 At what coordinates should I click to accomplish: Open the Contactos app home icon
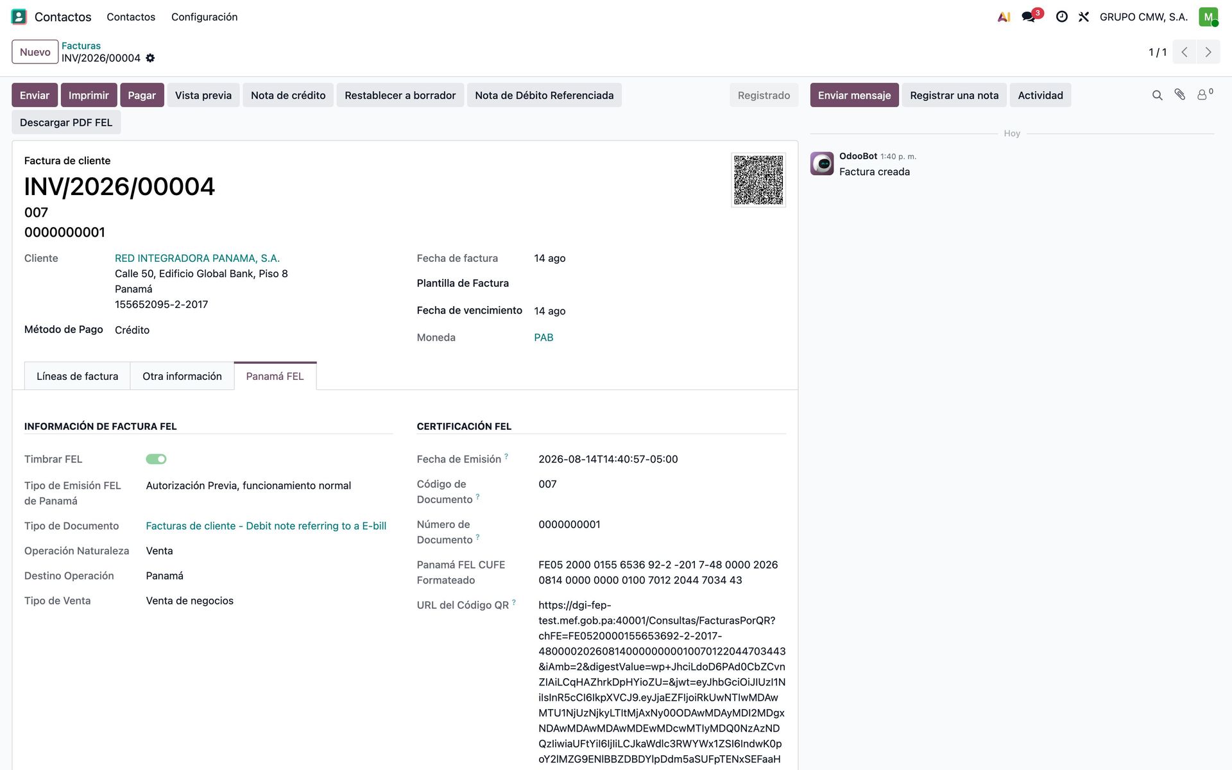point(19,17)
